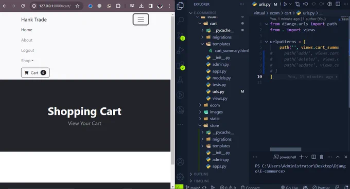
Task: Collapse cart templates folder
Action: (202, 44)
